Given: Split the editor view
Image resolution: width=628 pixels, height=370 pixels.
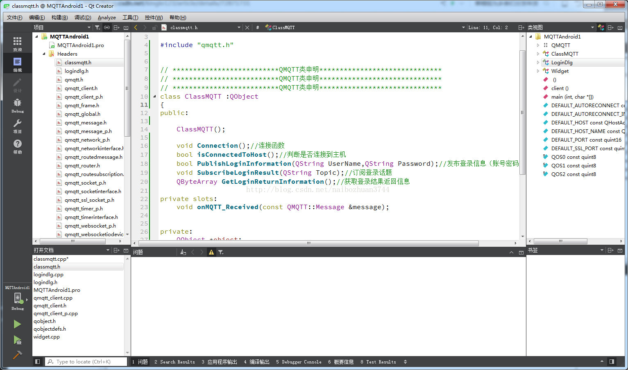Looking at the screenshot, I should (x=521, y=27).
